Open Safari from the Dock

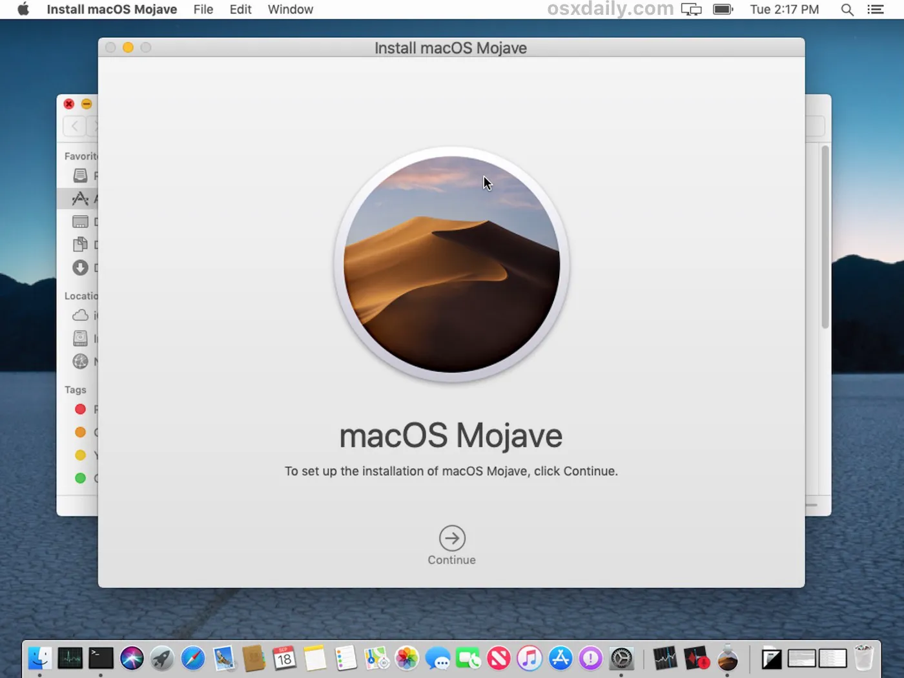pyautogui.click(x=192, y=659)
